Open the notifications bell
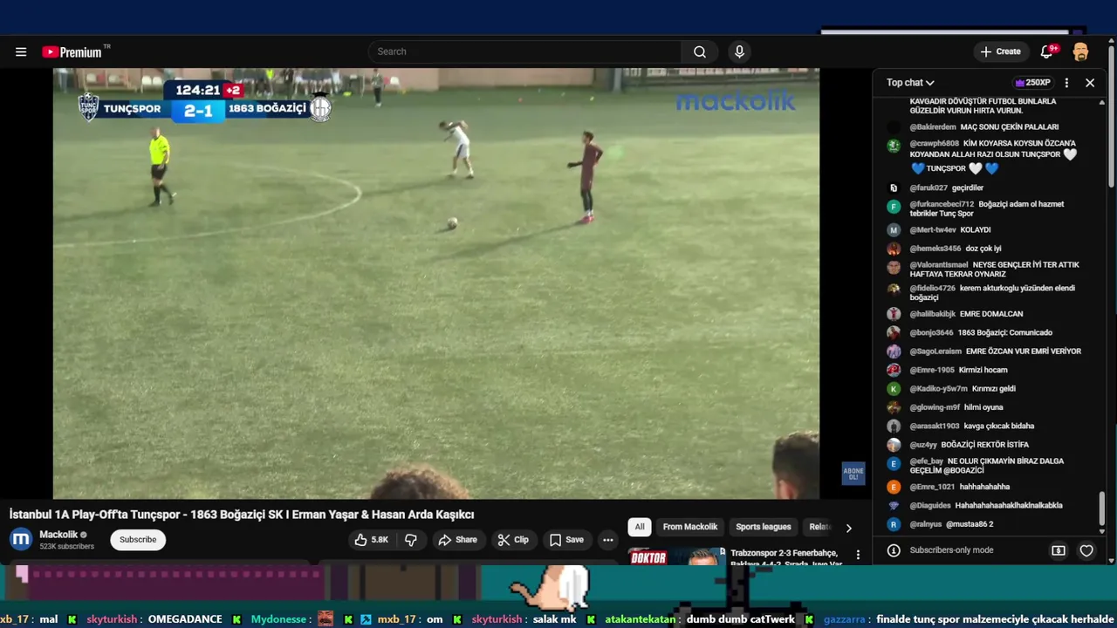This screenshot has height=628, width=1117. [x=1047, y=51]
